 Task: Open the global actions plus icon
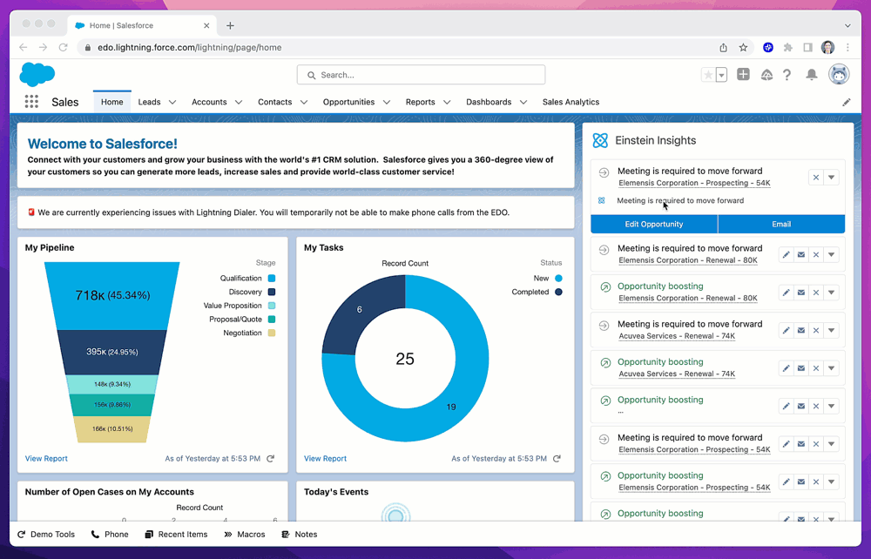[743, 74]
